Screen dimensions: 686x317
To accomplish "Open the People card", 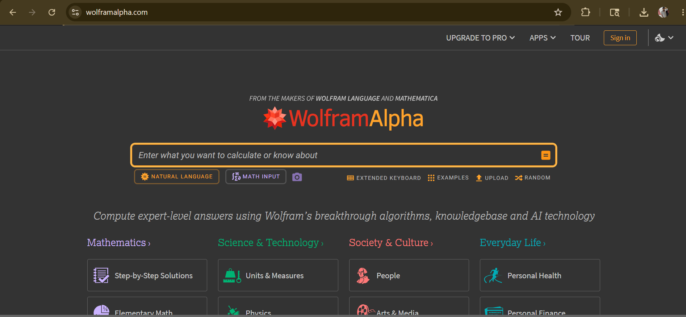I will [x=409, y=275].
